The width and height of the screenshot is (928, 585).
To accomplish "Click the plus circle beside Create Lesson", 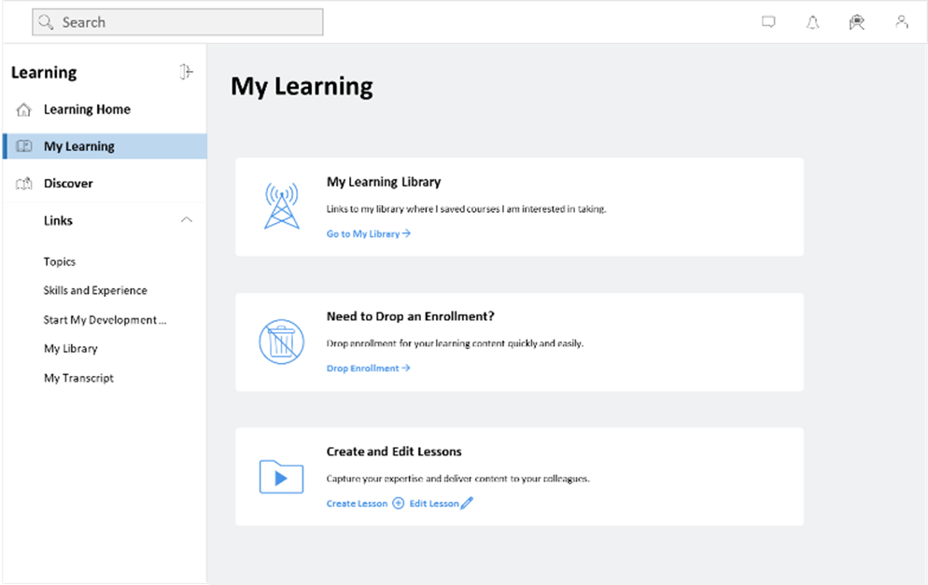I will click(x=398, y=504).
